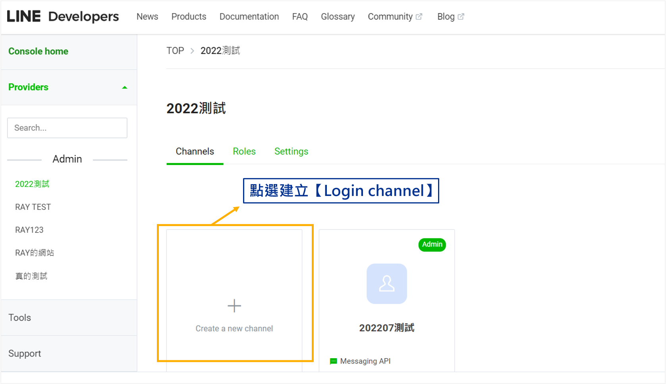The width and height of the screenshot is (666, 384).
Task: Click the plus icon to create a channel
Action: (x=234, y=305)
